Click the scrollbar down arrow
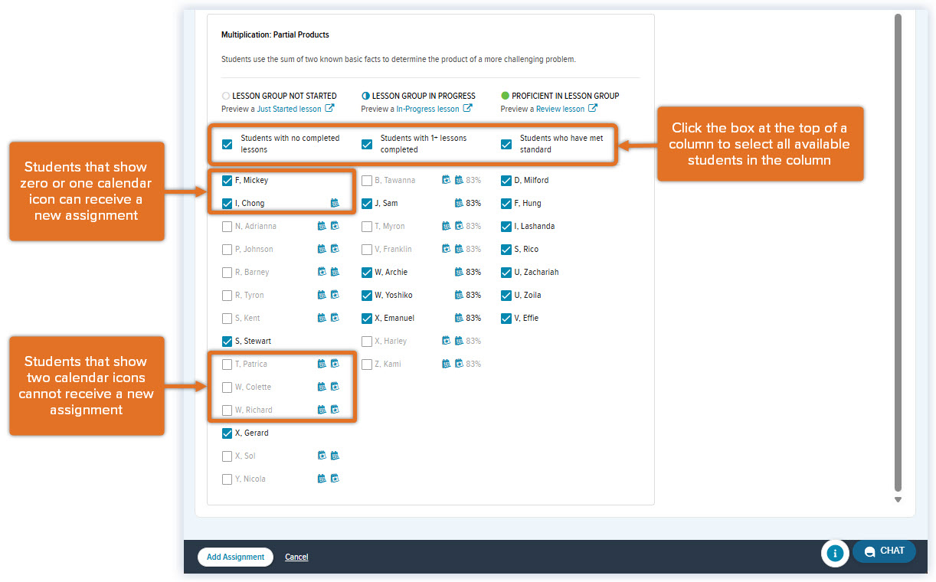 [x=898, y=499]
